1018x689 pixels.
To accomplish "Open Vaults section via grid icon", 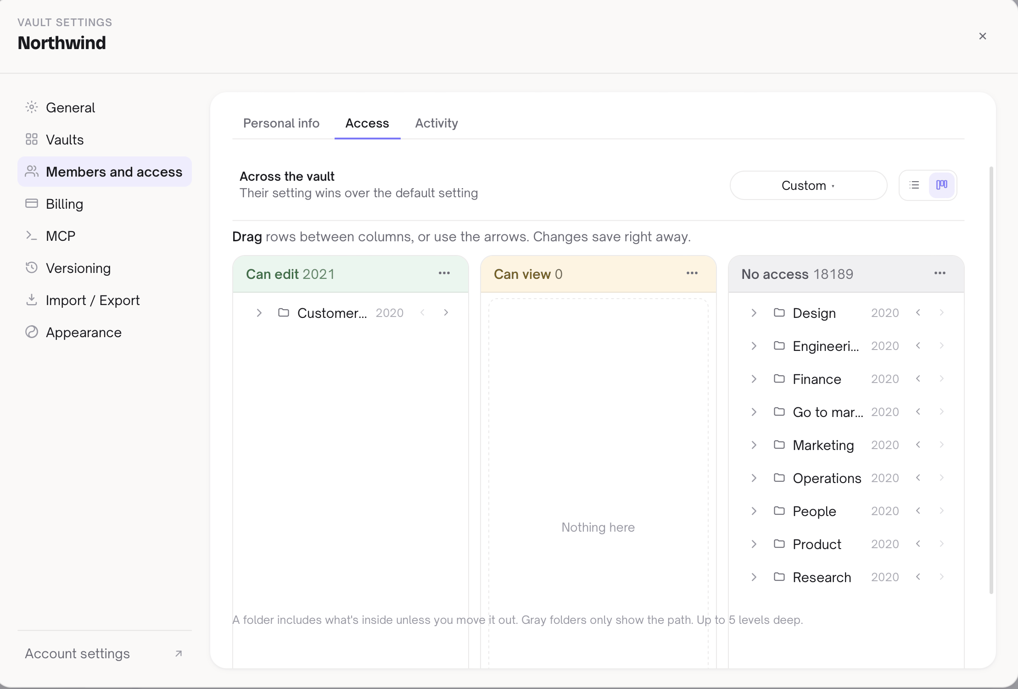I will click(x=31, y=139).
